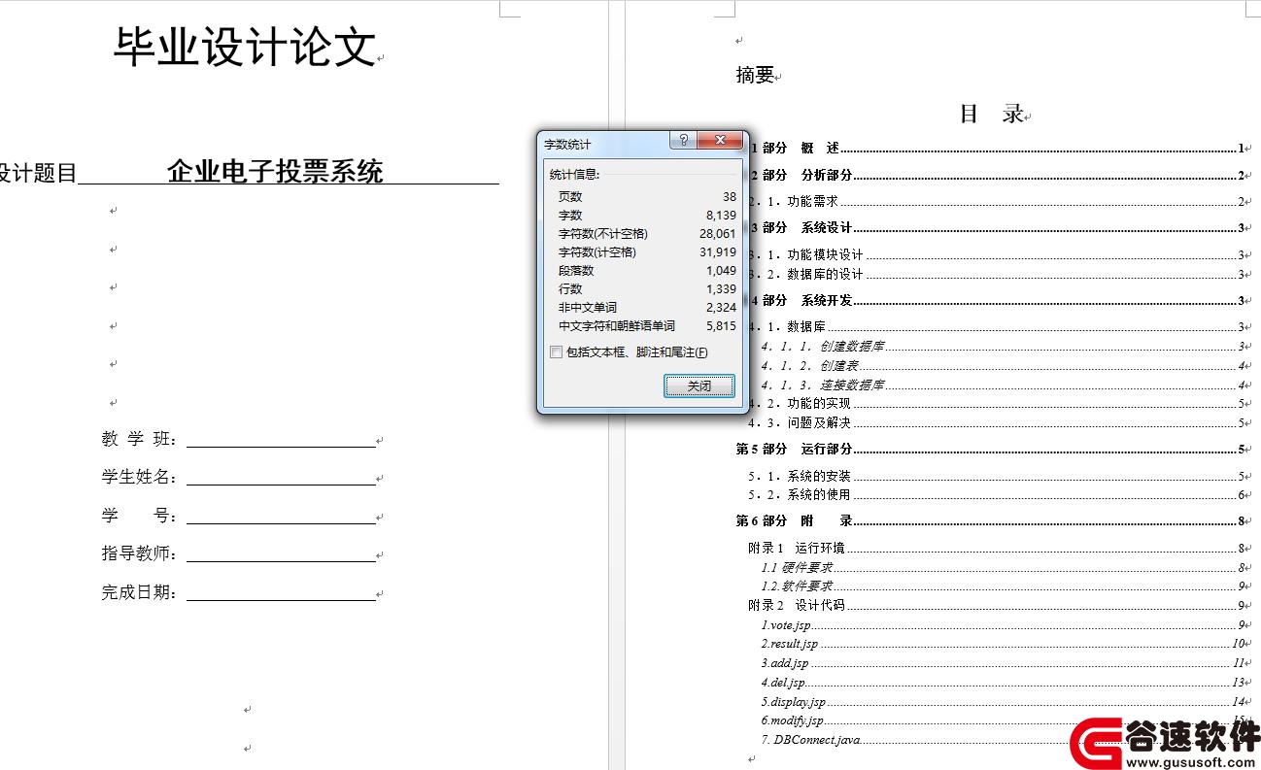Click 字符数(计空格) value 31,919

(x=718, y=252)
